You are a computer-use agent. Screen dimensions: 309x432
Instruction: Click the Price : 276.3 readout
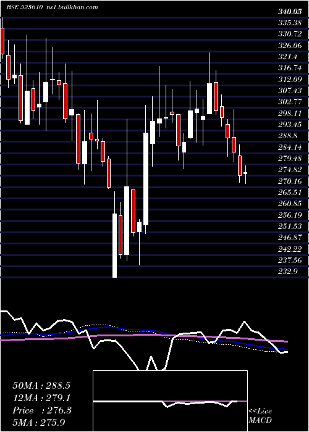click(42, 410)
